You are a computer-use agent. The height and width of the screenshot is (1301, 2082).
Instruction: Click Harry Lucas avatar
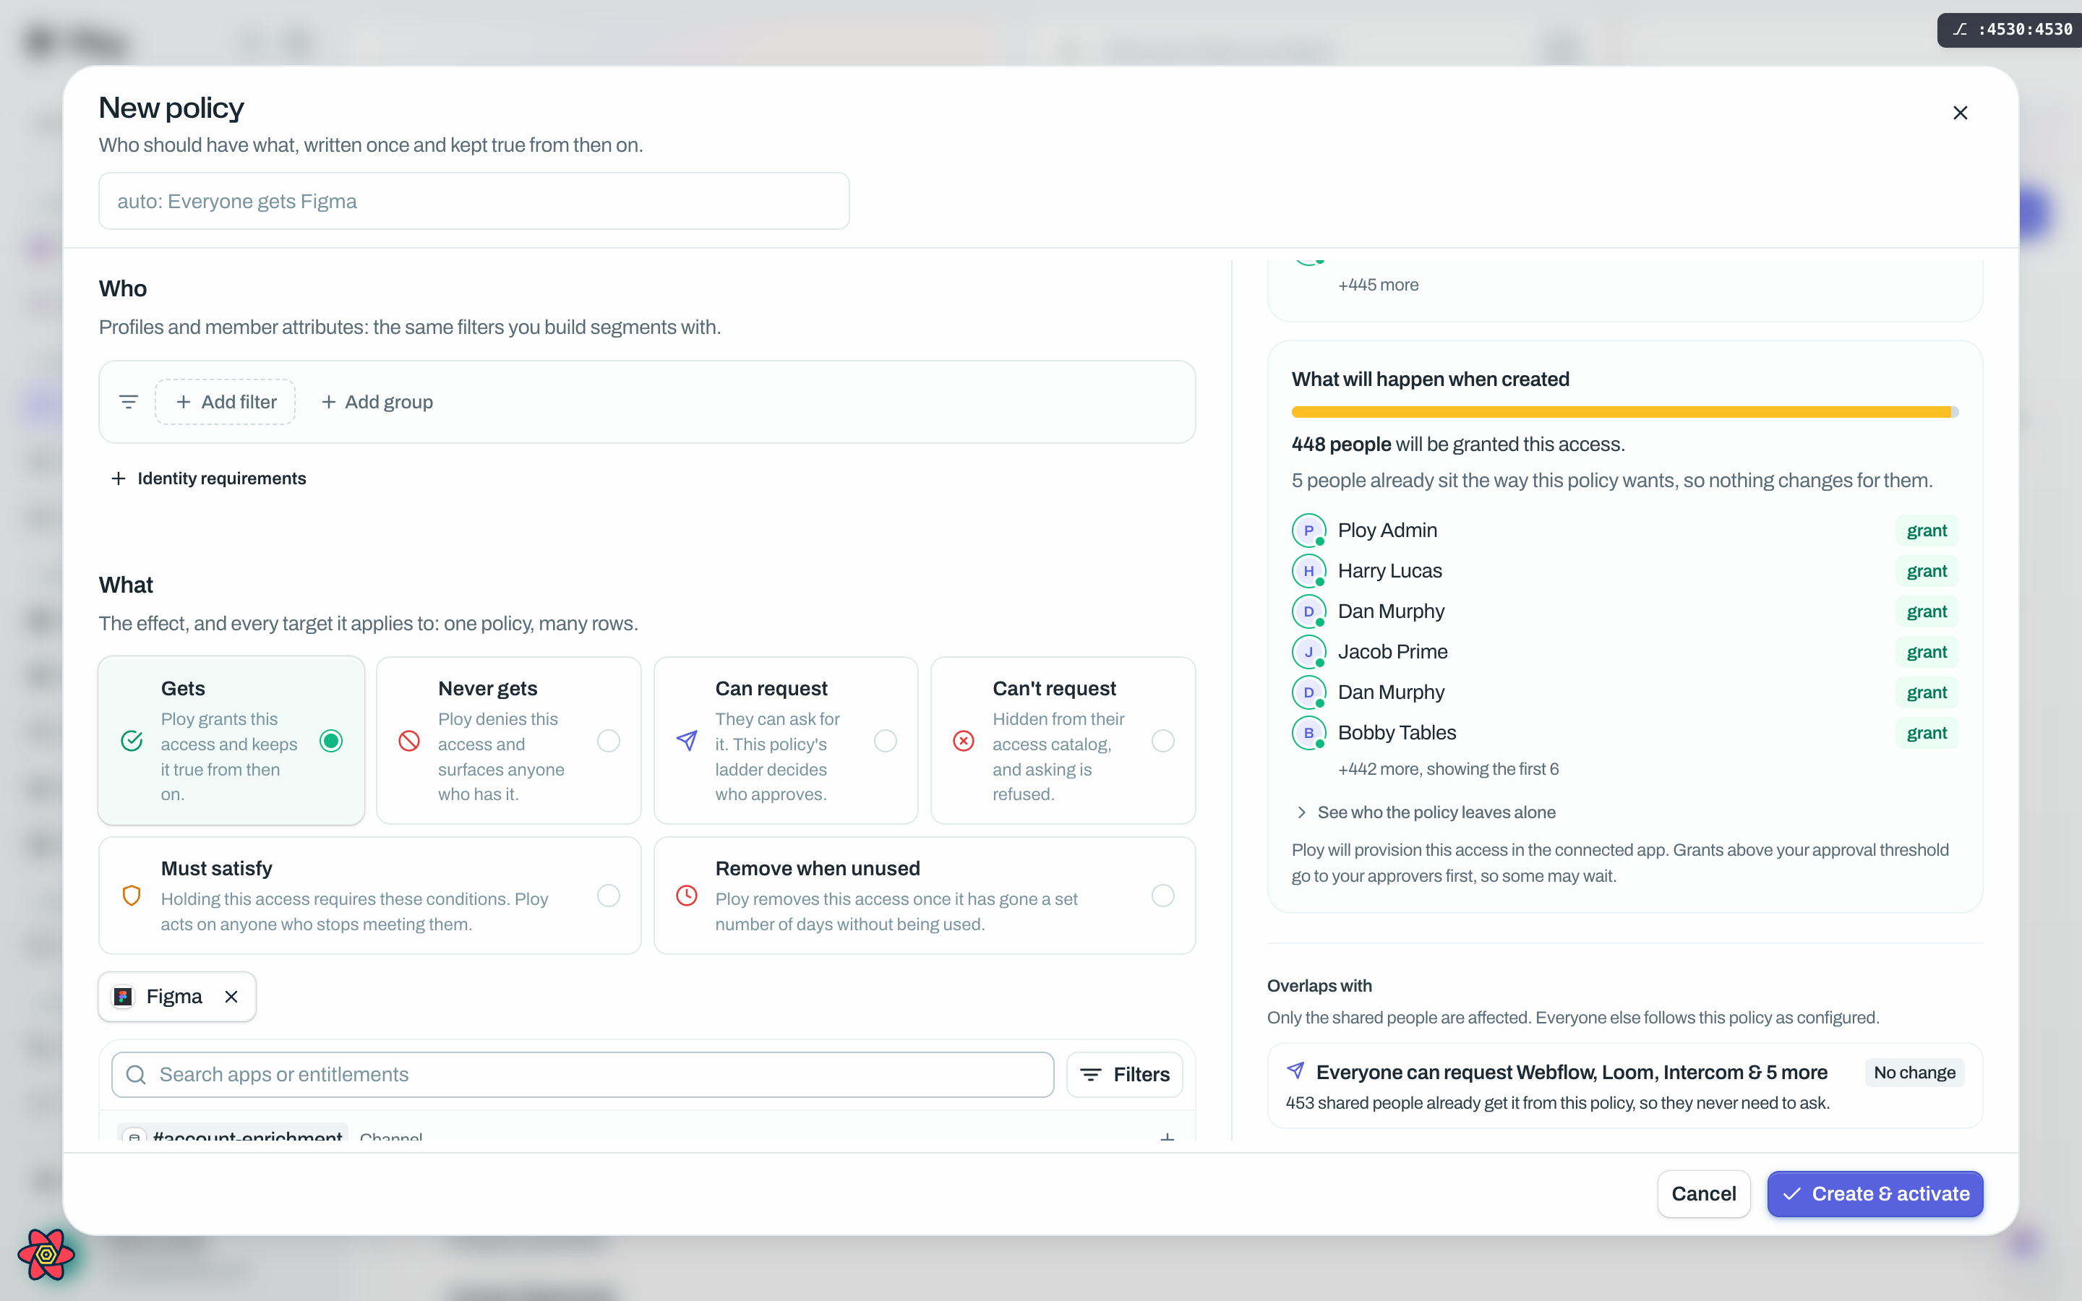point(1308,571)
